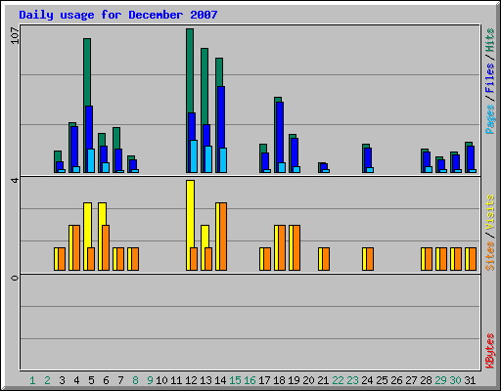Click the cyan pages bar for day 5

(91, 160)
